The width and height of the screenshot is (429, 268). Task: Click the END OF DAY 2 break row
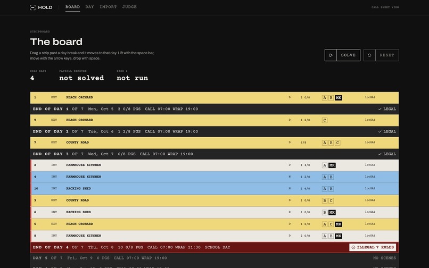[214, 131]
